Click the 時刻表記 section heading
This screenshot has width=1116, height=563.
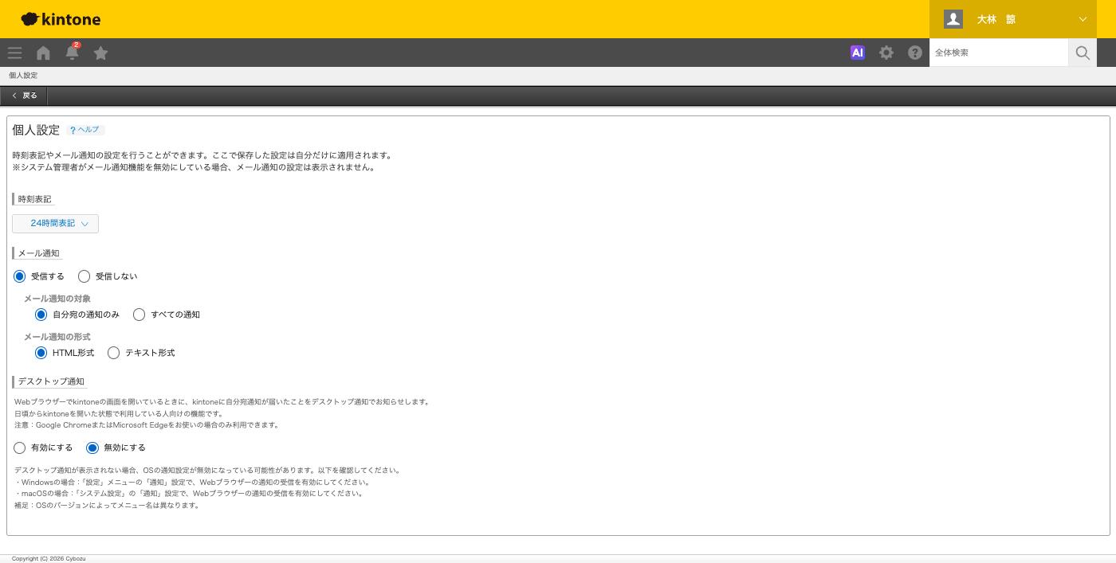point(34,199)
